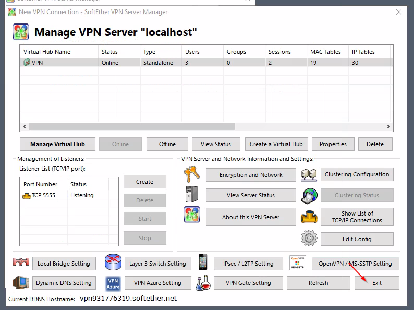Click the Refresh button

point(319,283)
